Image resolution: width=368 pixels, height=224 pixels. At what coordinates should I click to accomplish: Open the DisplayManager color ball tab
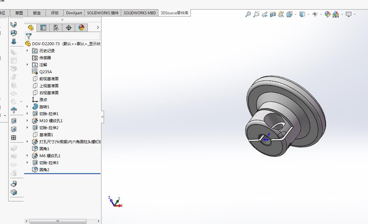pos(81,28)
